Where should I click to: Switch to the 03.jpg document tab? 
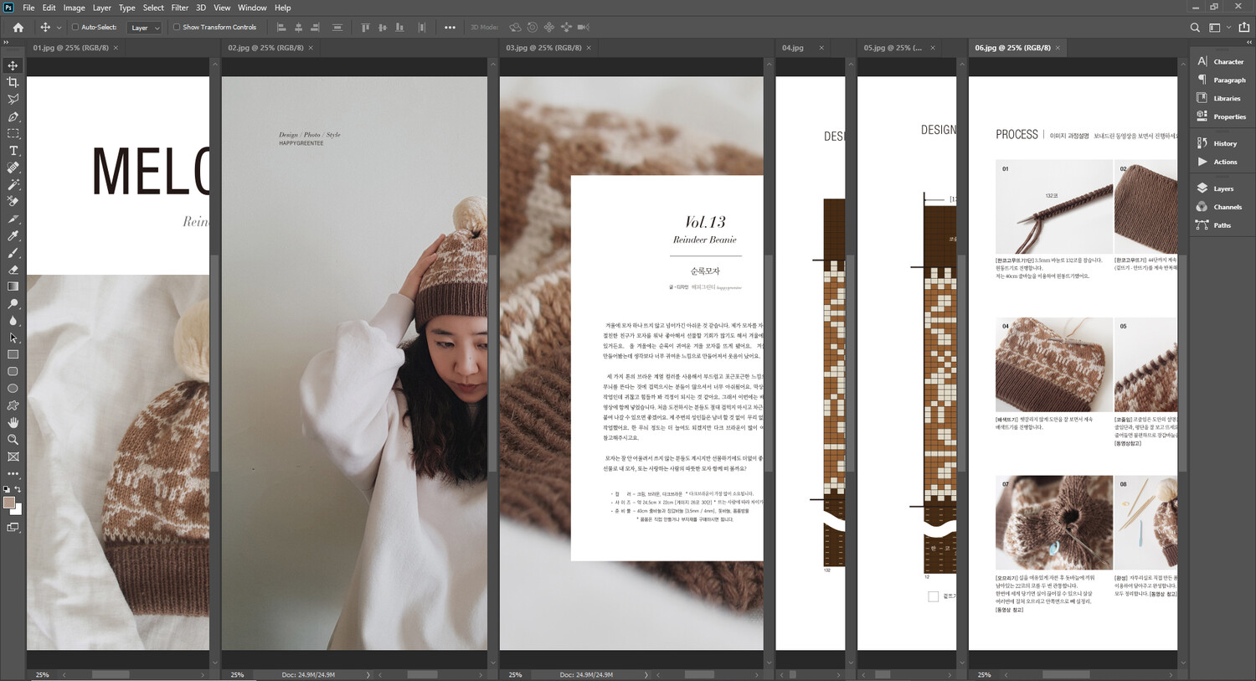point(543,48)
